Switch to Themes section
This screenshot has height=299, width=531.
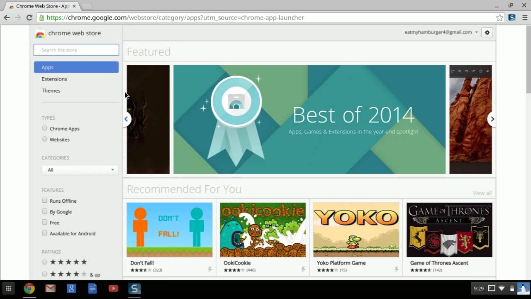coord(51,91)
